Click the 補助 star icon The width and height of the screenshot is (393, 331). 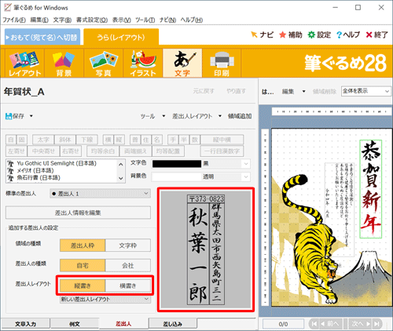click(282, 35)
